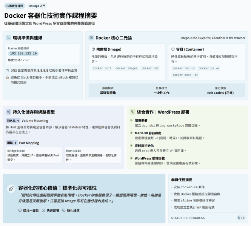Image resolution: width=251 pixels, height=226 pixels.
Task: Click the docker exec -it command chip
Action: [185, 75]
